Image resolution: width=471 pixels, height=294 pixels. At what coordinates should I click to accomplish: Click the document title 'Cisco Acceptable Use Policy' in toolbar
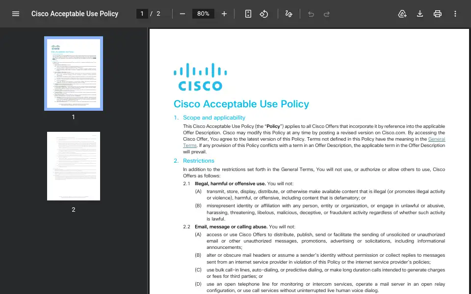click(75, 14)
